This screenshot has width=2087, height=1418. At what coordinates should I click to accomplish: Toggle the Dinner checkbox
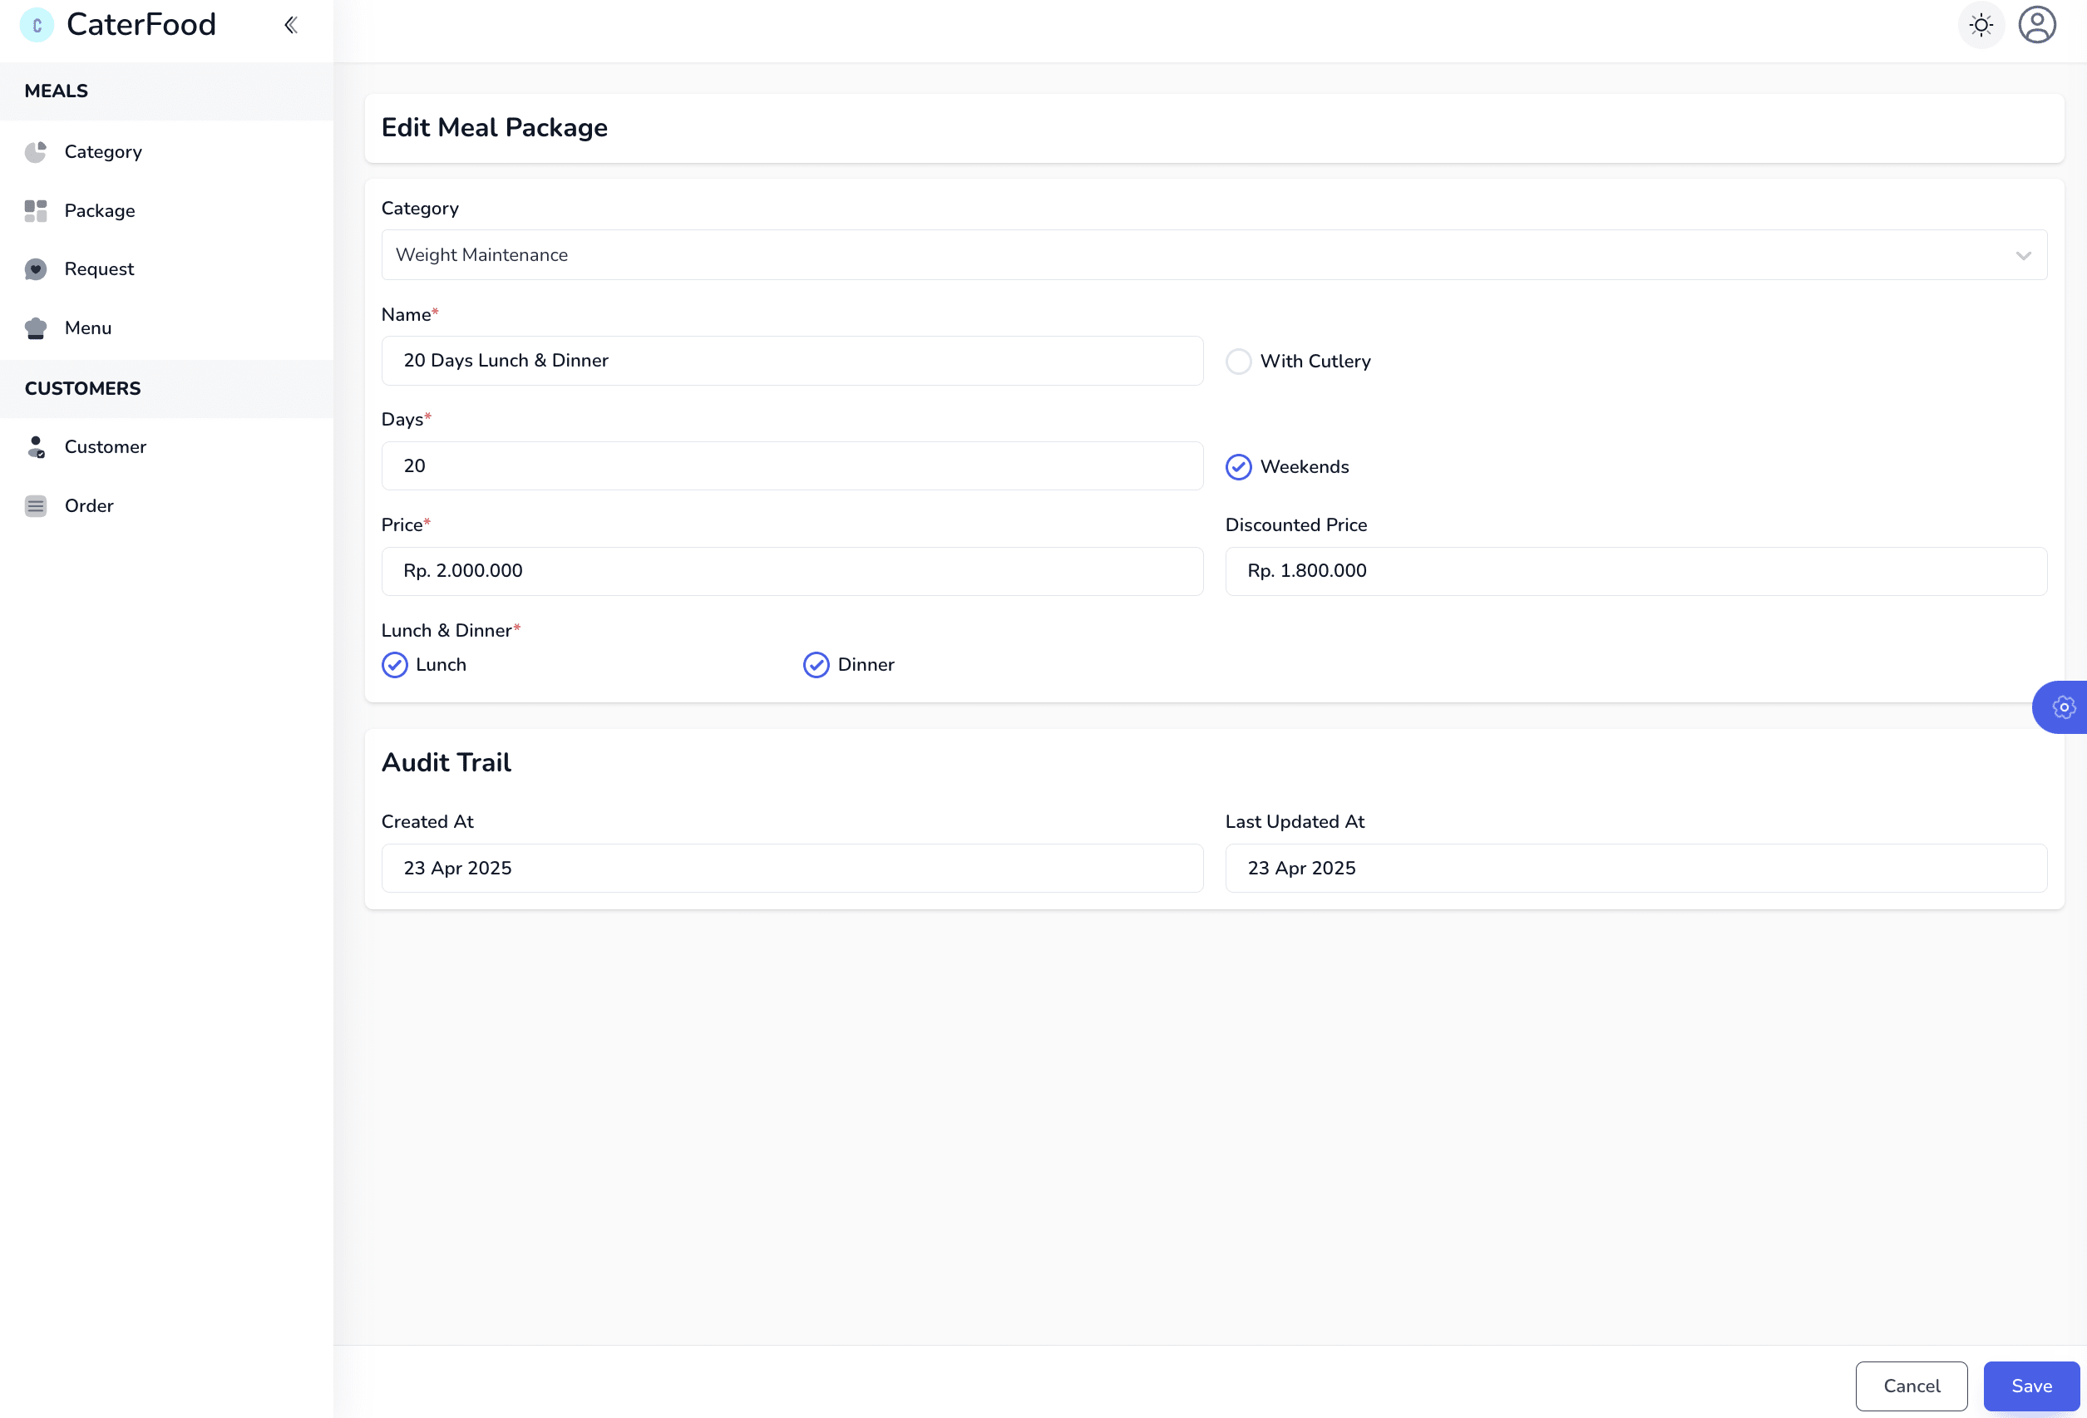coord(816,665)
